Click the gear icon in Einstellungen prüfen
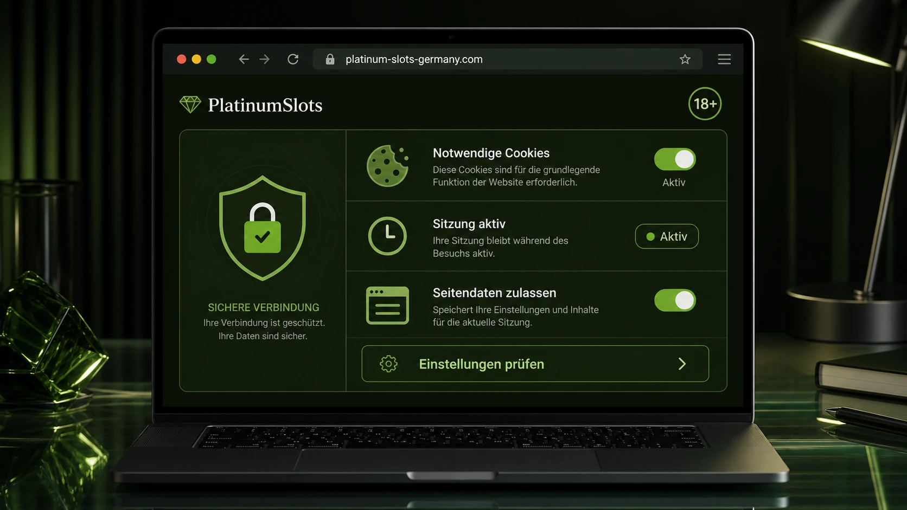 point(388,364)
